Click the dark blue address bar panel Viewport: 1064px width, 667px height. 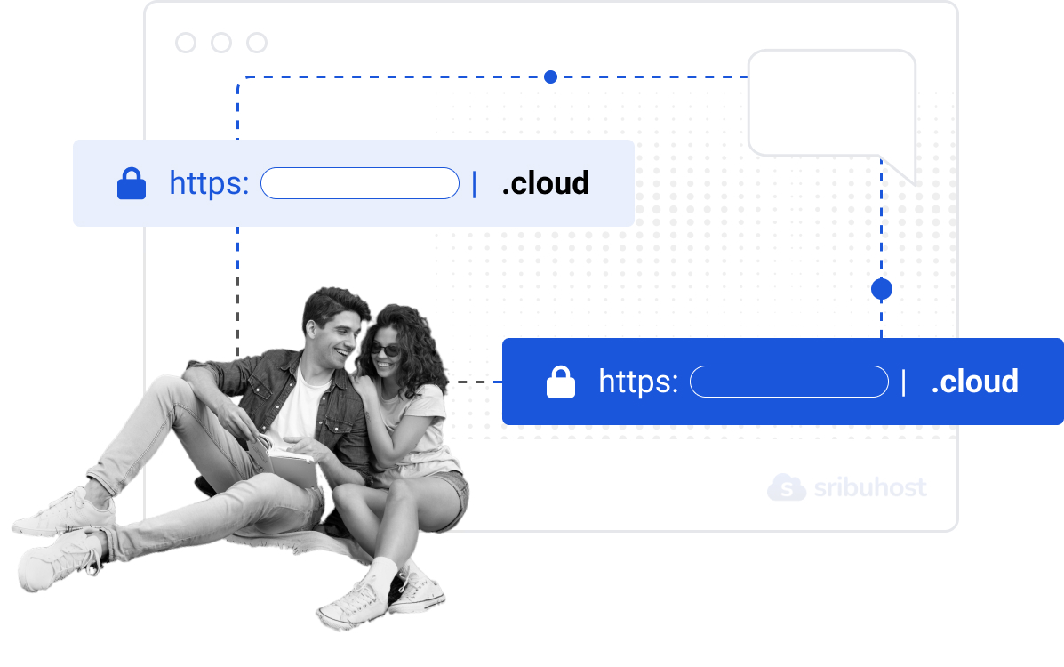tap(783, 382)
